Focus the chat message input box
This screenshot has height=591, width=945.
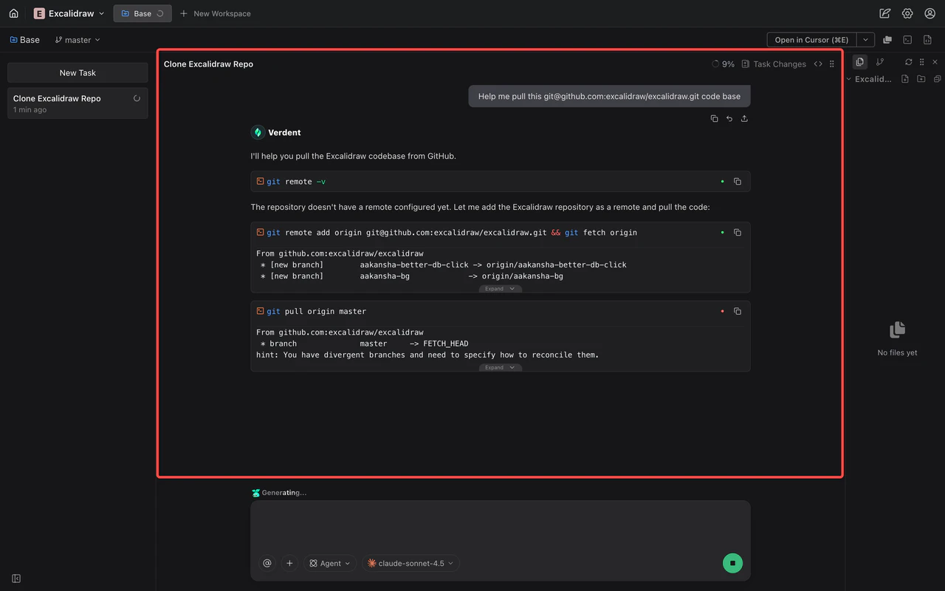(x=501, y=526)
